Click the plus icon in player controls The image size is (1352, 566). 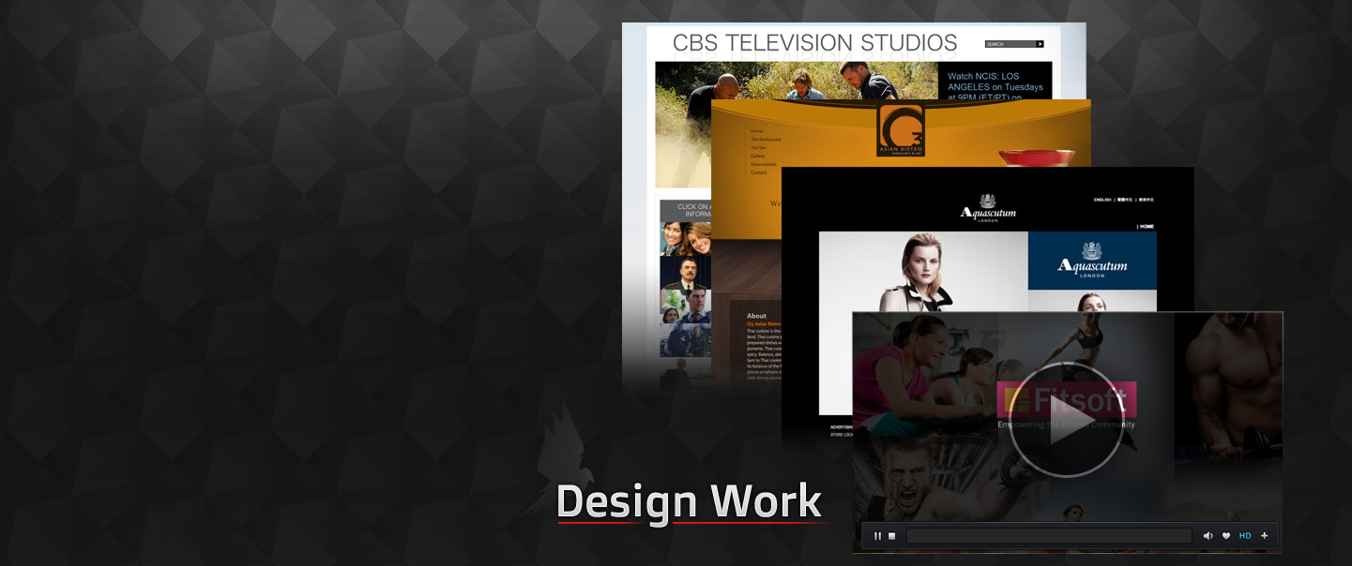(x=1265, y=536)
